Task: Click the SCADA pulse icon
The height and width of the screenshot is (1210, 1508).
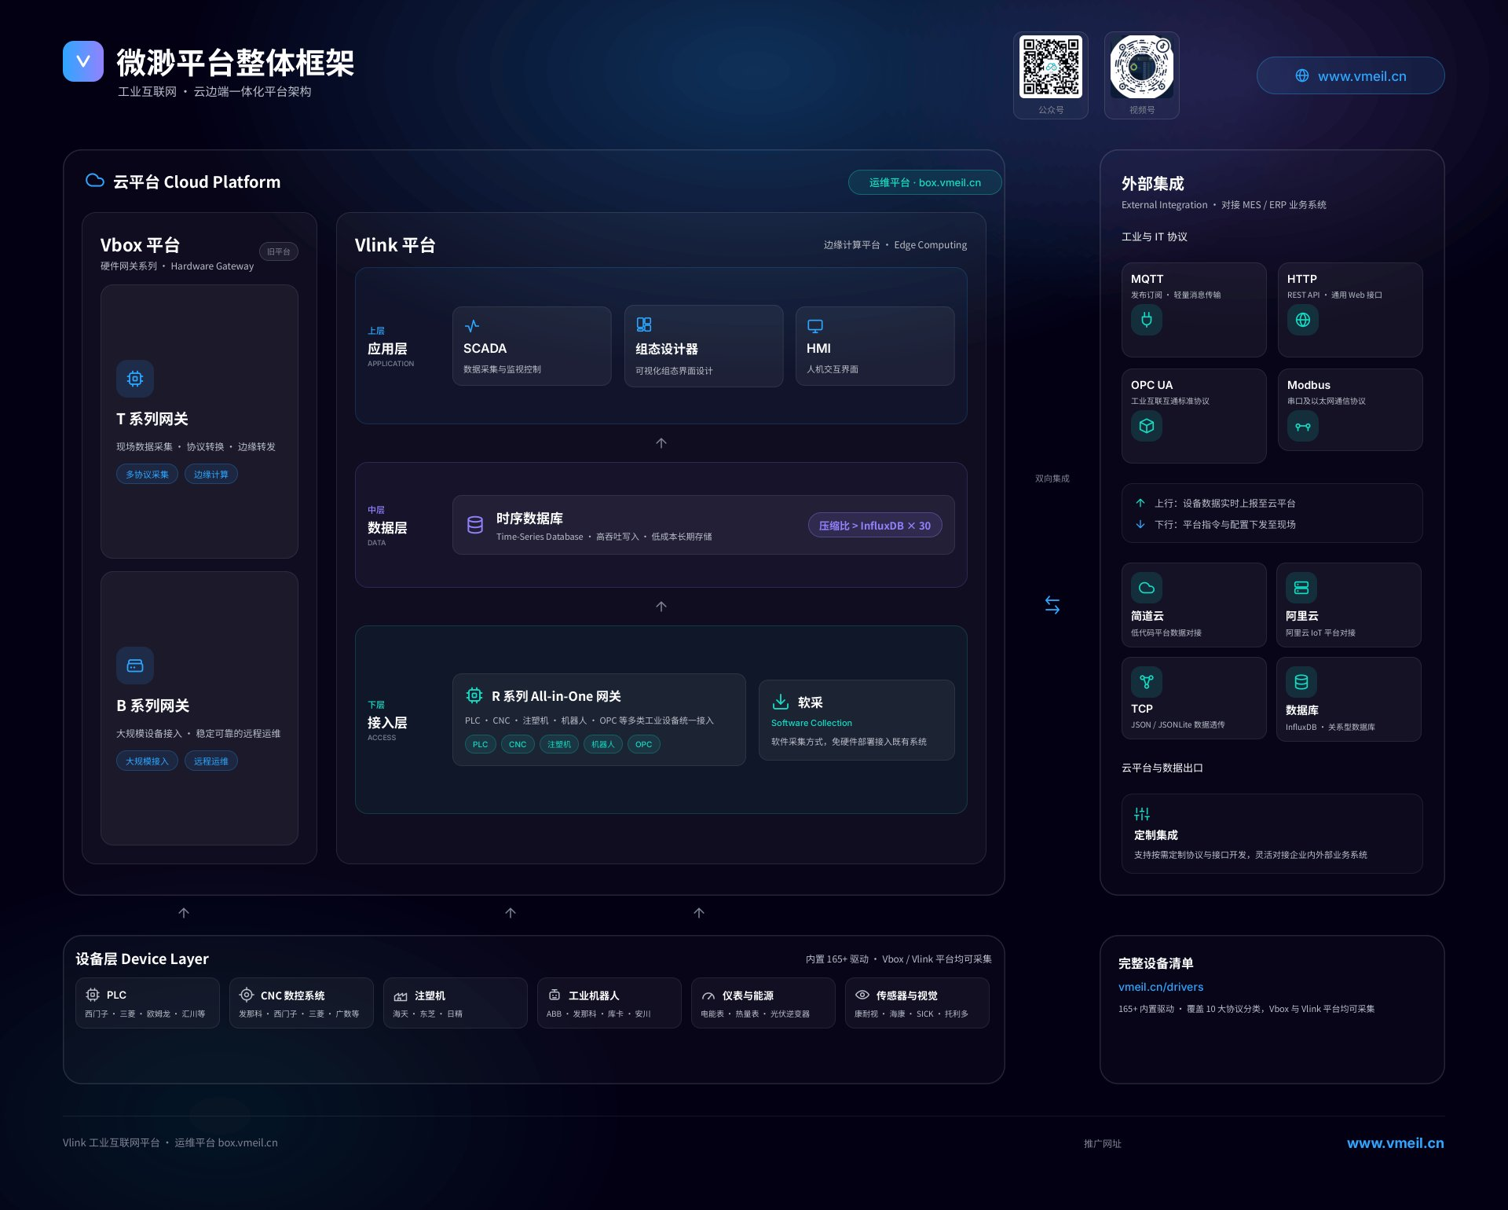Action: 472,325
